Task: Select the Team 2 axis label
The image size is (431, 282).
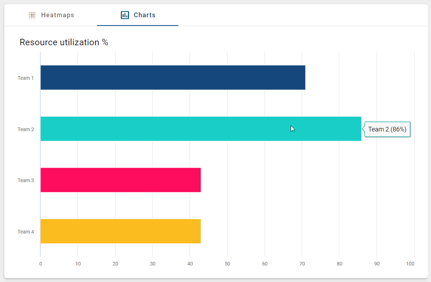Action: pos(25,129)
